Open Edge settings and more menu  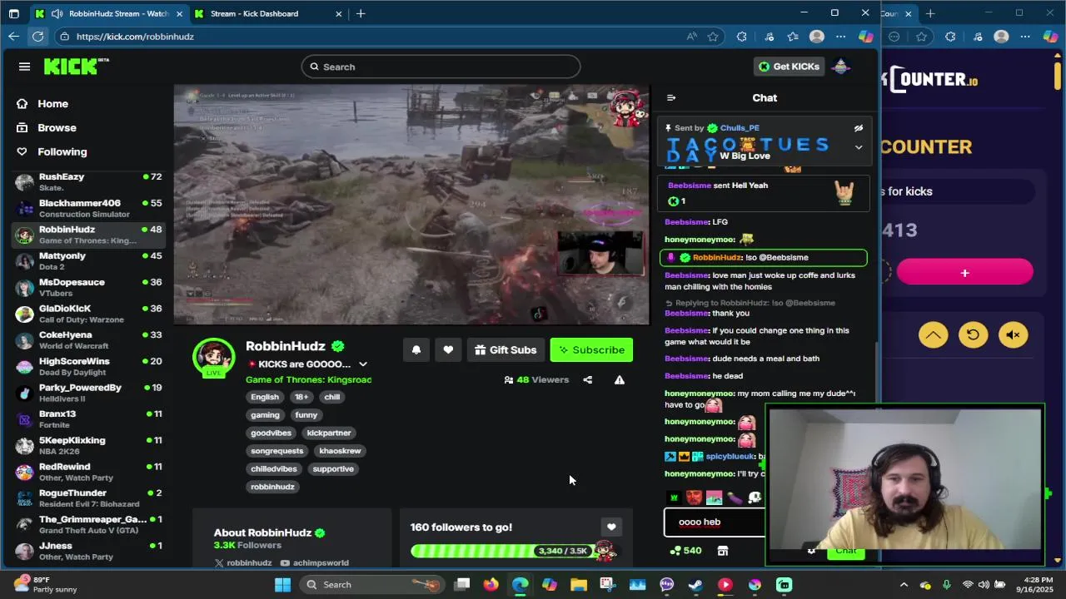click(840, 37)
